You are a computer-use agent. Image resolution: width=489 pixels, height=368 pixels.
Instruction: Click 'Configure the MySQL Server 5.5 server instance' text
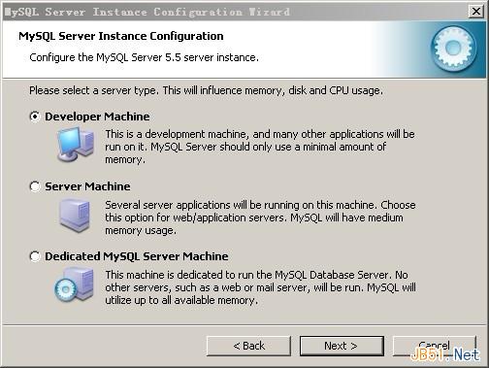coord(144,57)
